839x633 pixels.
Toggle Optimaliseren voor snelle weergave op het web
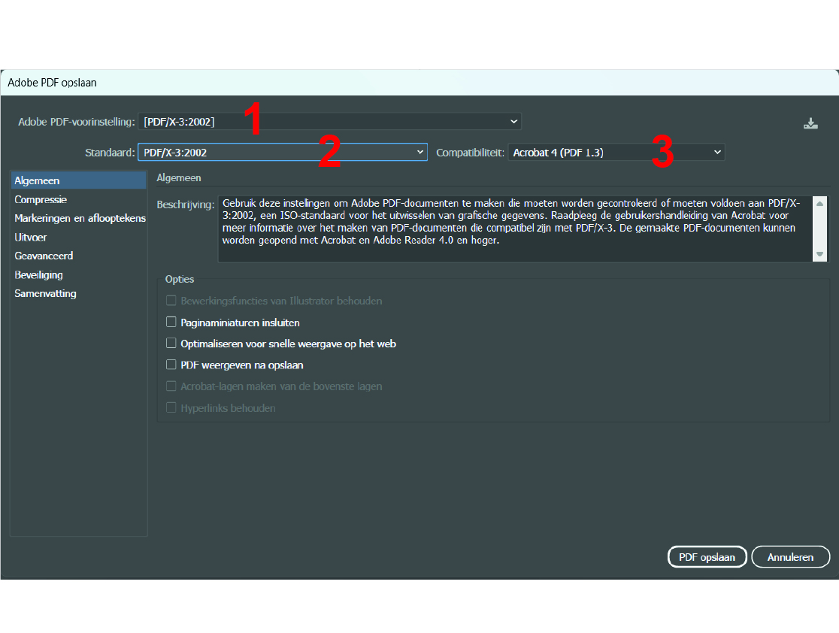[171, 344]
